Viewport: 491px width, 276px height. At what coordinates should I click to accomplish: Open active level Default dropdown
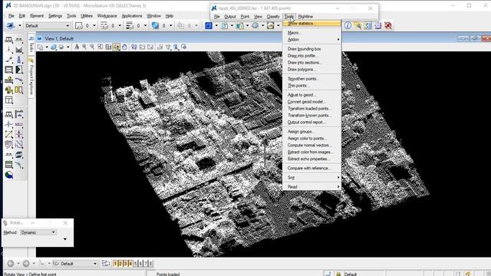pyautogui.click(x=48, y=25)
